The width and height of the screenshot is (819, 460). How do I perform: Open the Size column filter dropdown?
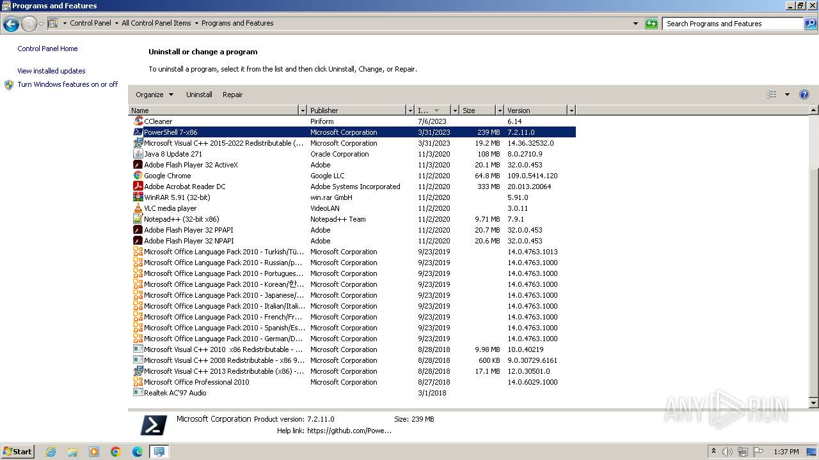click(x=500, y=111)
